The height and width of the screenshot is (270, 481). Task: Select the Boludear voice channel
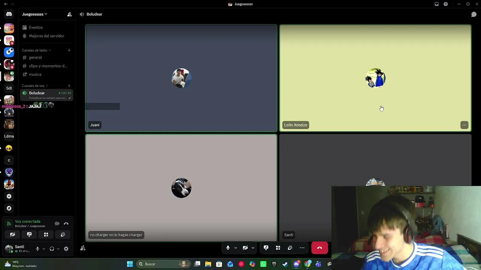click(47, 95)
